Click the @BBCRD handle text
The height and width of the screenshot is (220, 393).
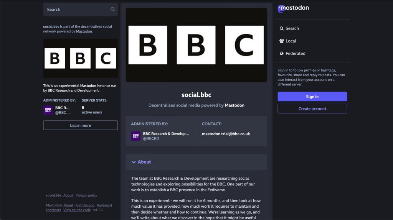[x=151, y=138]
